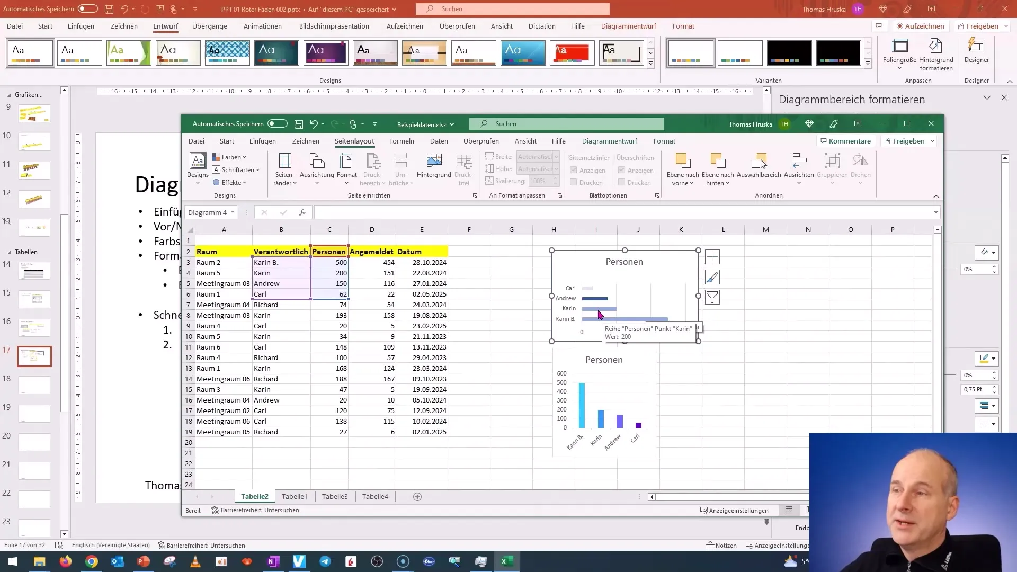Click the fx insert function icon
Viewport: 1017px width, 572px height.
(x=302, y=212)
